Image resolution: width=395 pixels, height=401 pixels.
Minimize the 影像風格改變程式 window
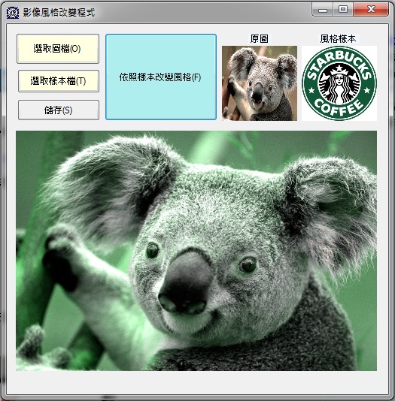click(323, 10)
